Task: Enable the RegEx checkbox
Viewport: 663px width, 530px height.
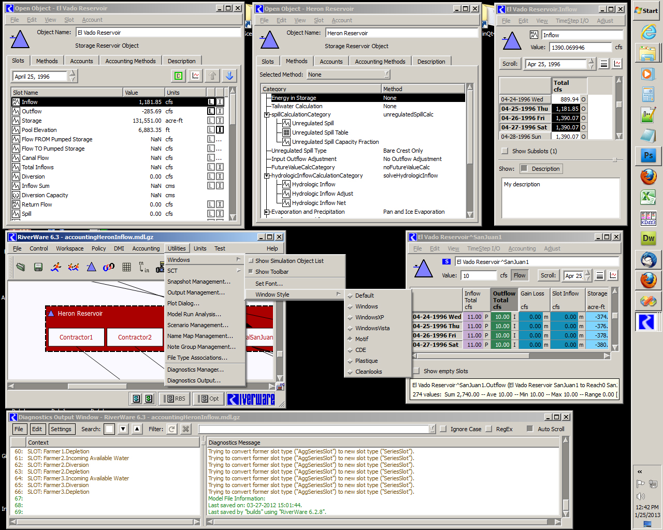Action: (488, 429)
